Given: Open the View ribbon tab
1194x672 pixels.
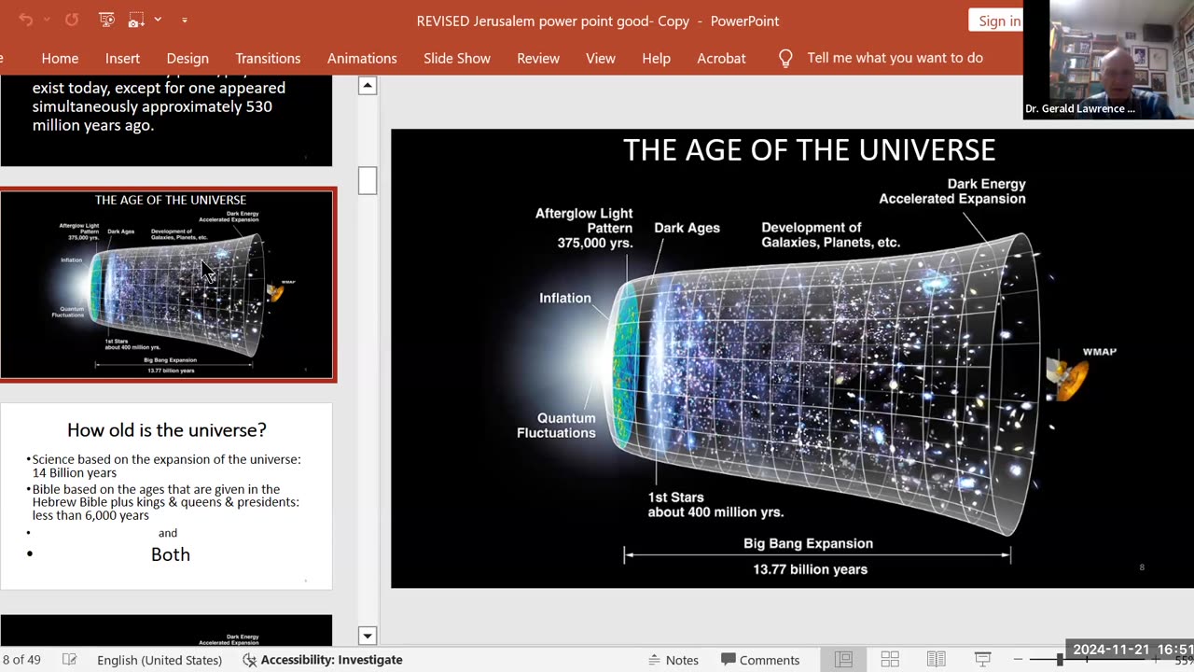Looking at the screenshot, I should 601,58.
